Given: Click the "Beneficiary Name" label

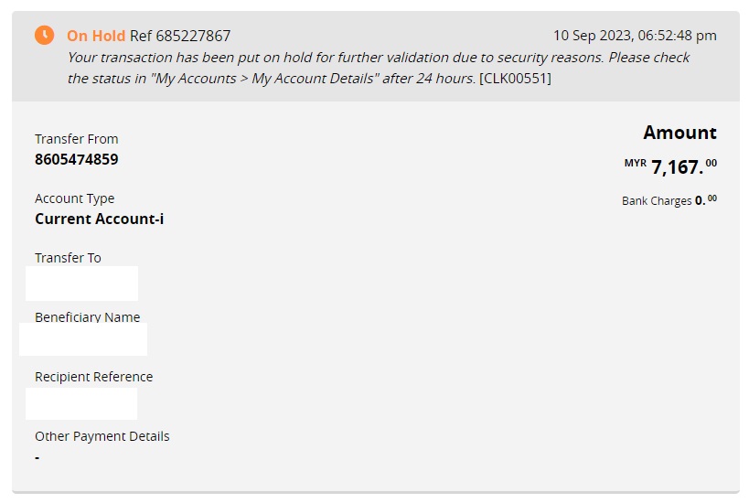Looking at the screenshot, I should (88, 317).
